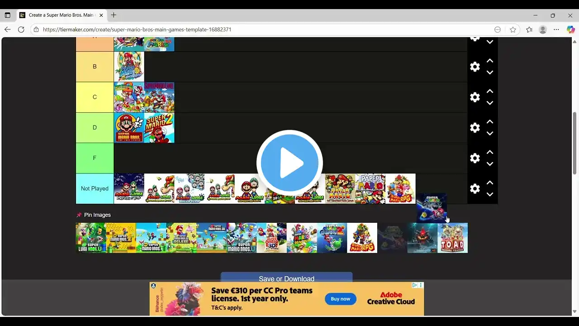Select Captain Toad Treasure Tracker thumbnail

[x=452, y=238]
